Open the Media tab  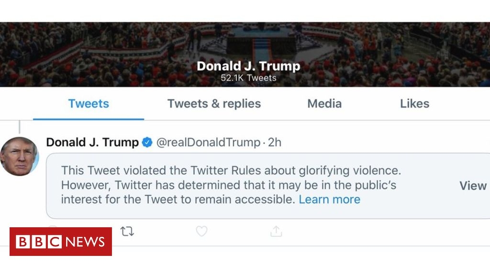tap(324, 104)
